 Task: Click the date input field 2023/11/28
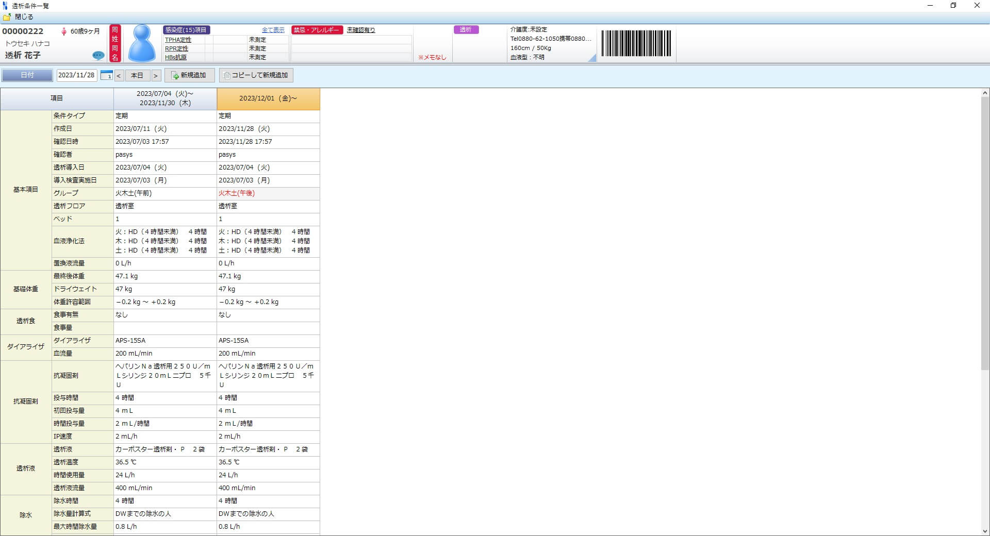[76, 75]
